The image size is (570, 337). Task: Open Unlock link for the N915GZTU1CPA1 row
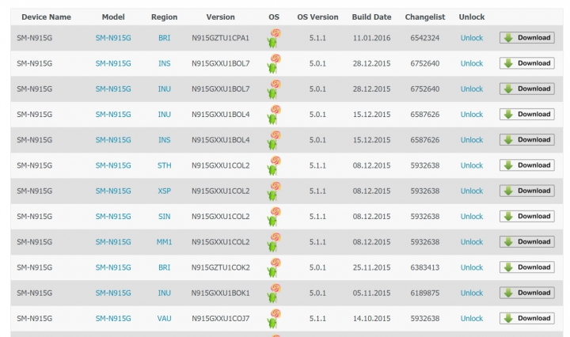(x=472, y=38)
